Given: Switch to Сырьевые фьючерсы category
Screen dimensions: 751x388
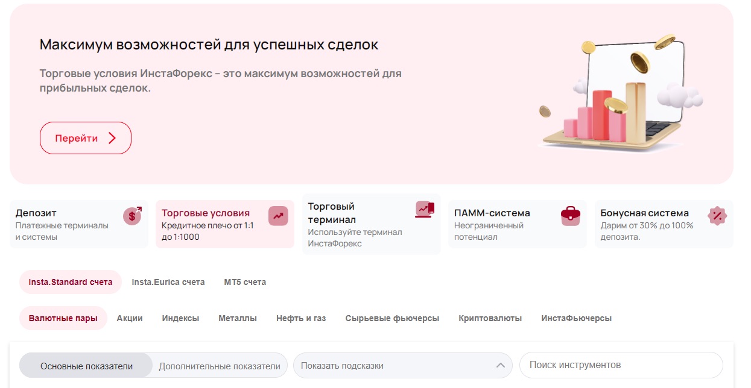Looking at the screenshot, I should (x=392, y=318).
